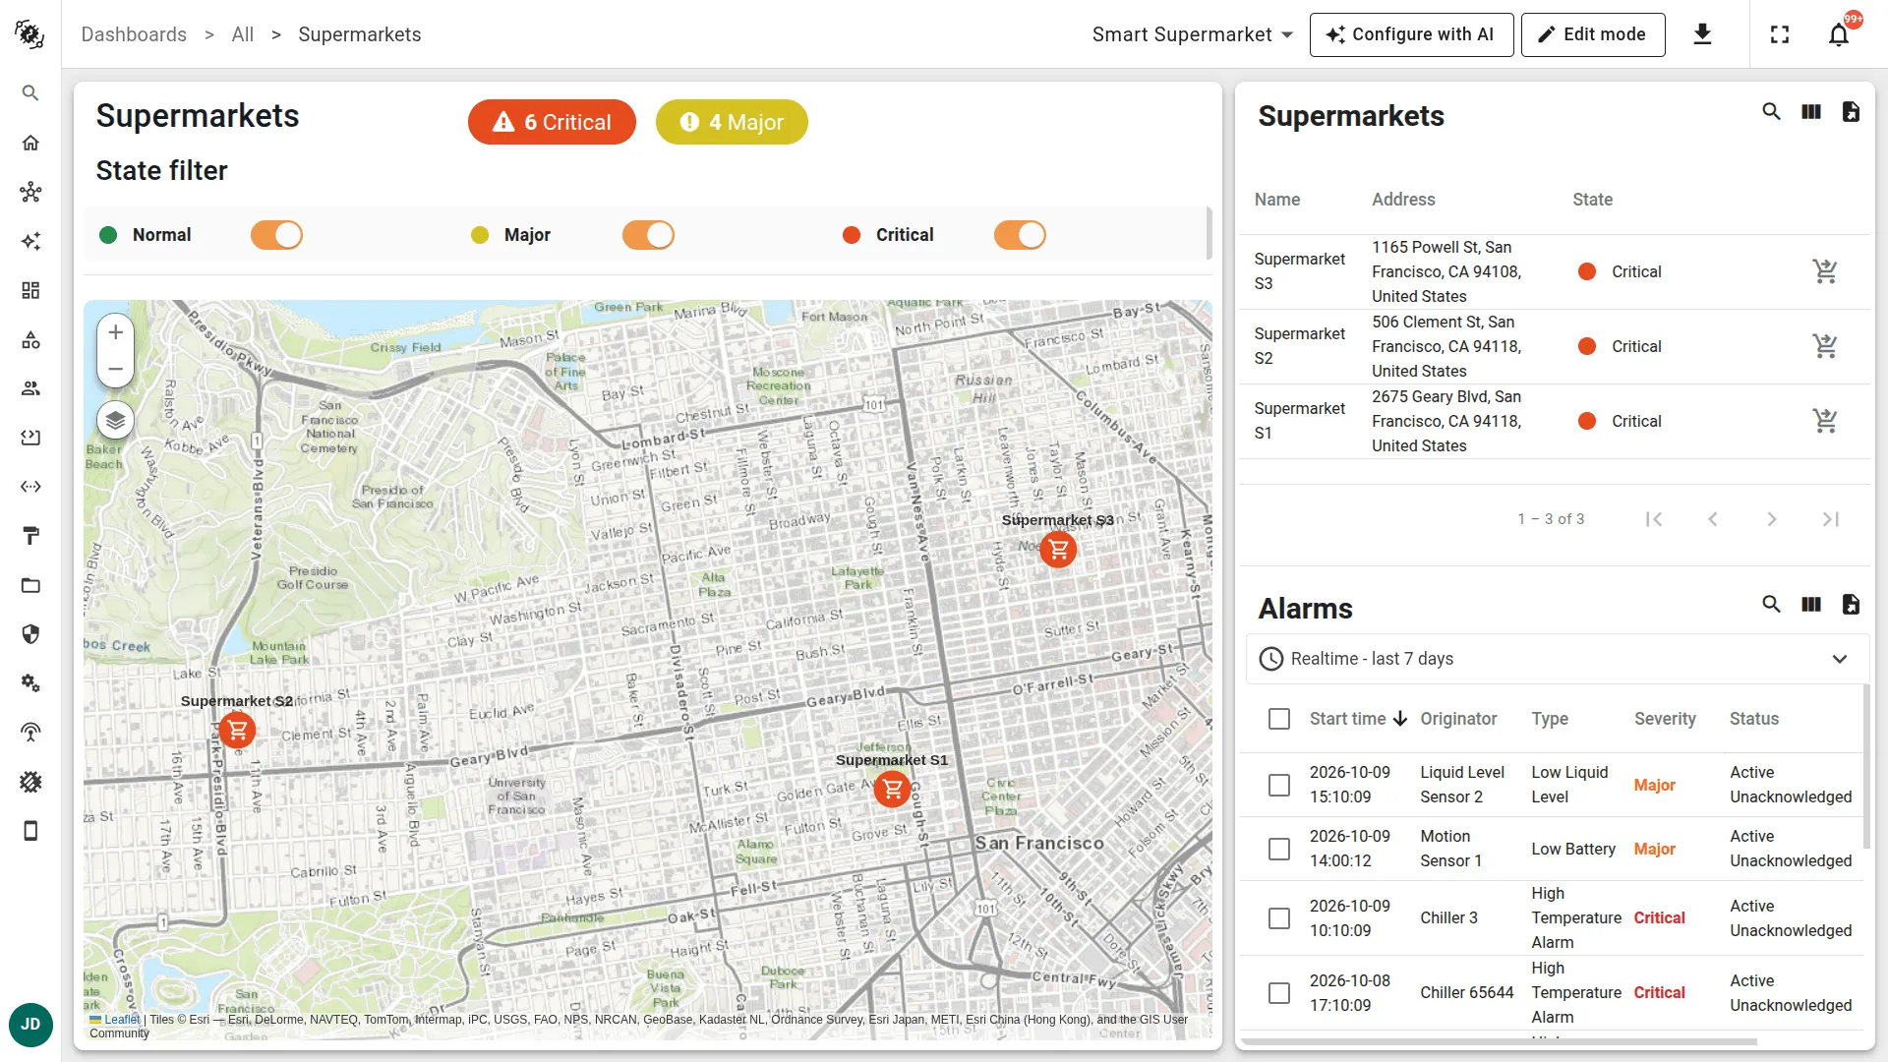Open the settings gears icon in sidebar

tap(30, 683)
